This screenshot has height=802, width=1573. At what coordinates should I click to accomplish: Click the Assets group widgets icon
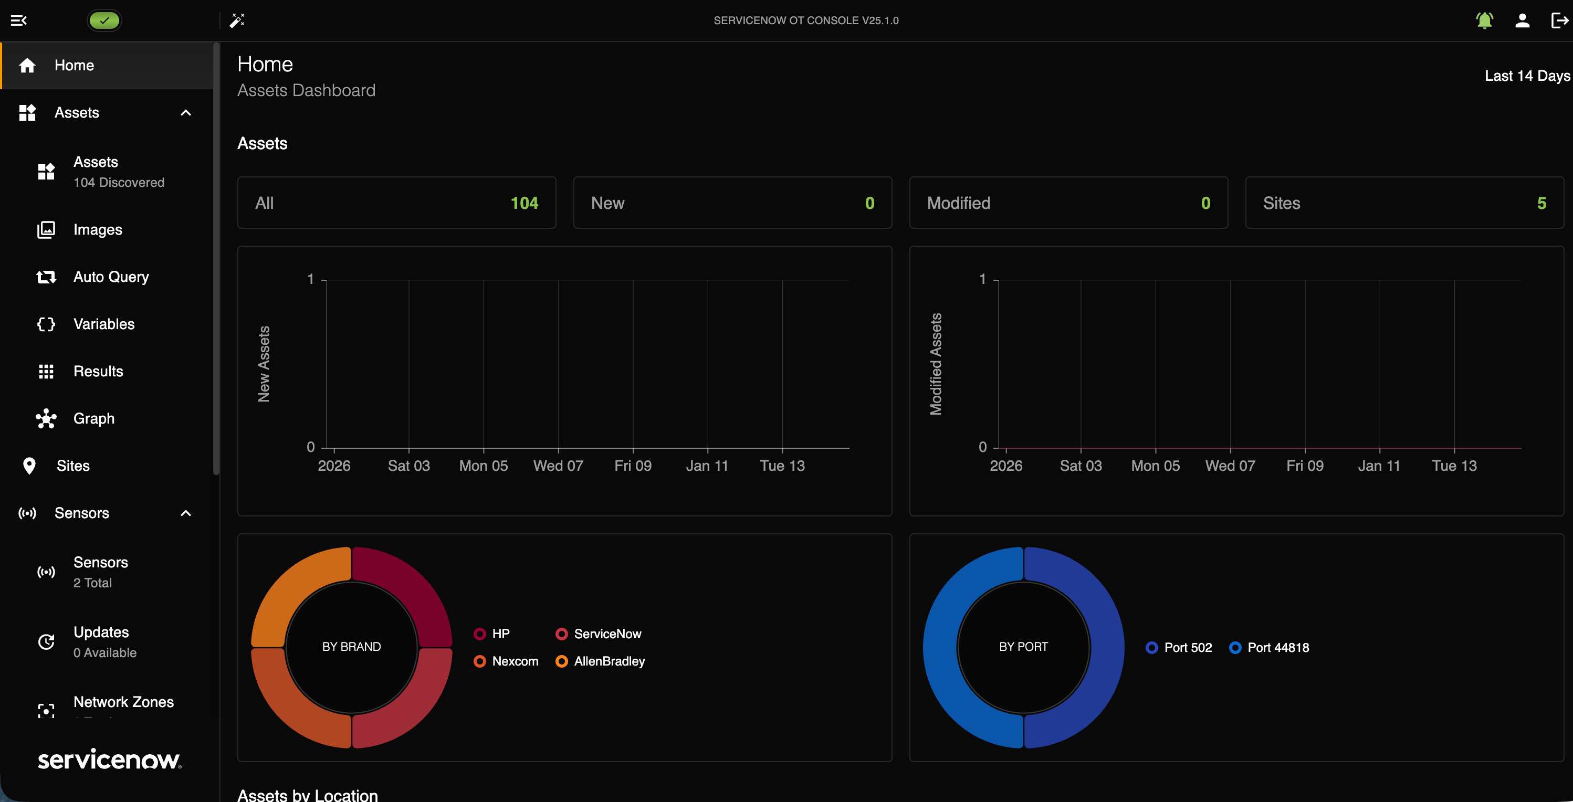click(x=27, y=113)
